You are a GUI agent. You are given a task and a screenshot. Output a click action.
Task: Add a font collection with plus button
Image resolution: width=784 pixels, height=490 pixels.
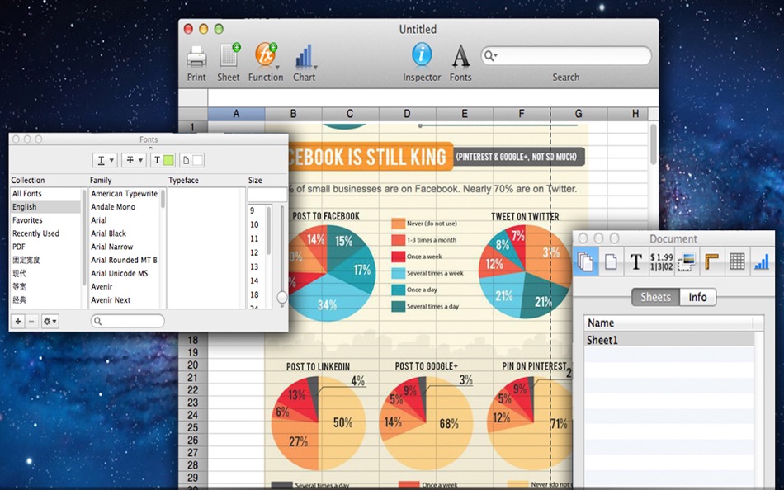pyautogui.click(x=18, y=321)
